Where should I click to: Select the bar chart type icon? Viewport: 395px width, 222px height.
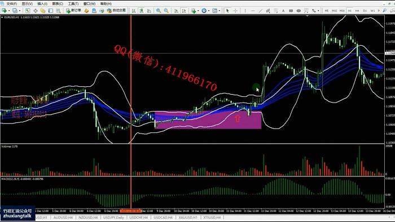pos(134,11)
